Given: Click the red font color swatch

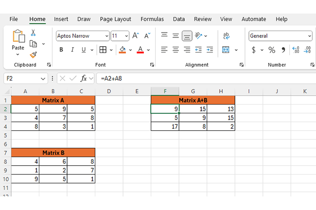Looking at the screenshot, I should 140,50.
